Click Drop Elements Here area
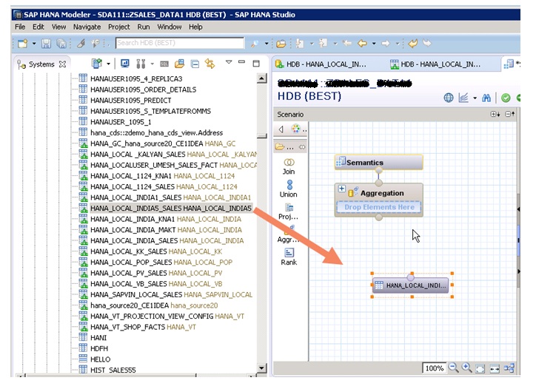Viewport: 536px width, 386px height. coord(379,207)
